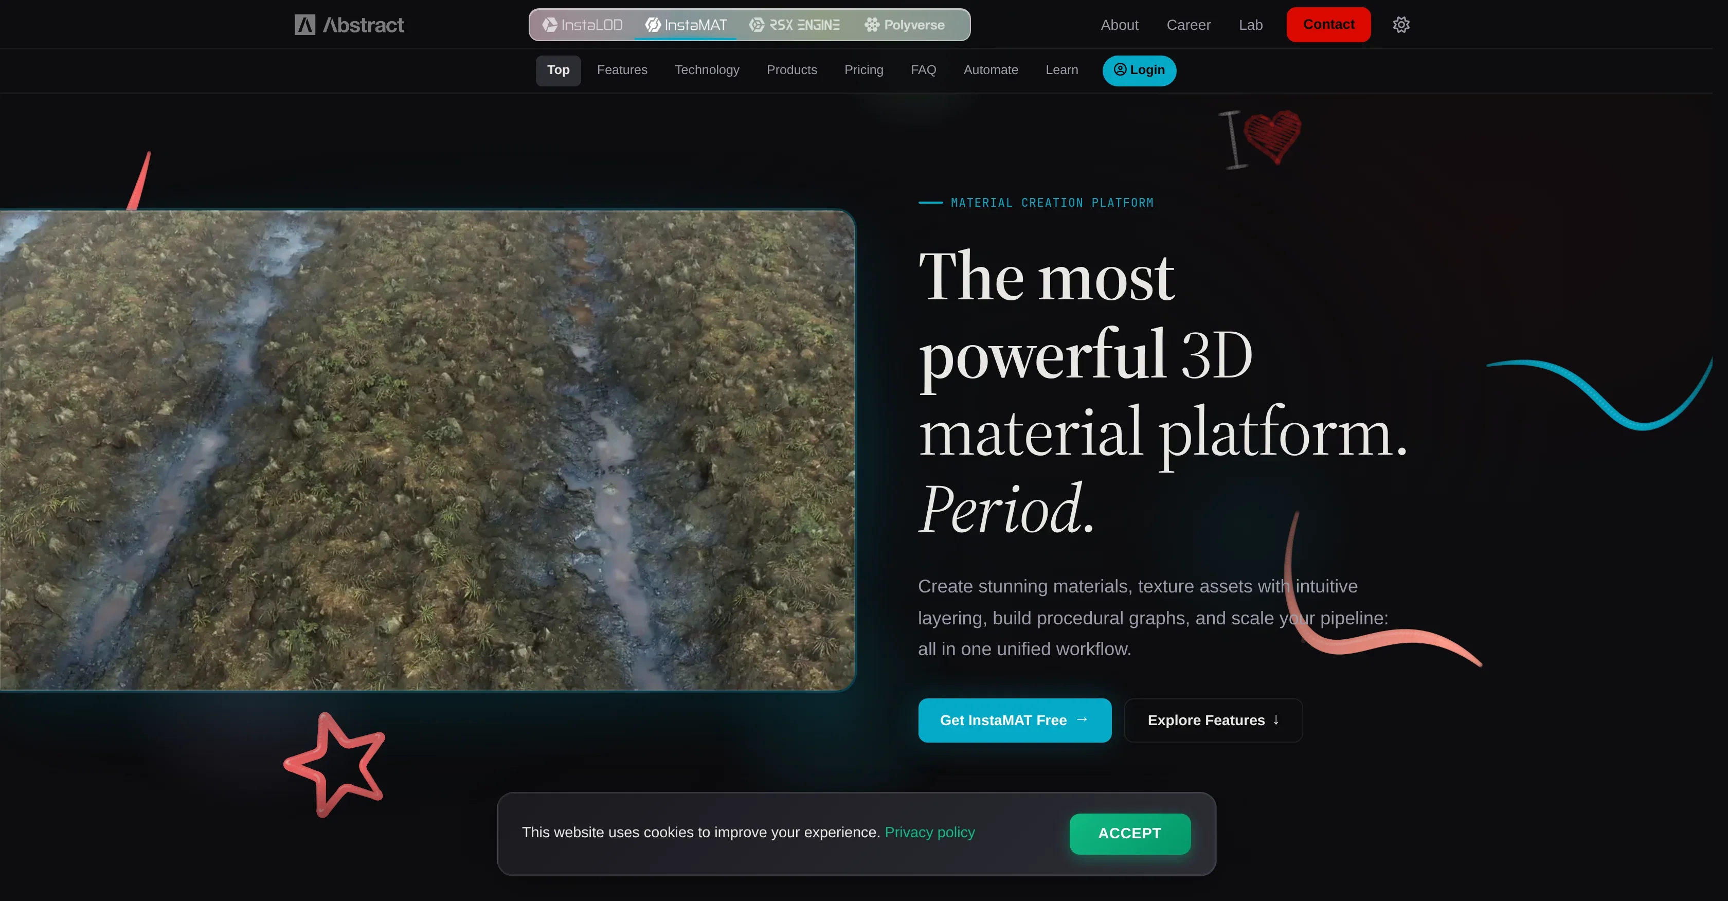Select the InstaMAT product tab
Screen dimensions: 1728x901
686,25
